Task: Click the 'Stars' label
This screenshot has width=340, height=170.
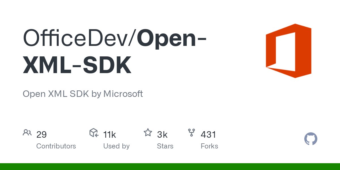Action: point(165,146)
